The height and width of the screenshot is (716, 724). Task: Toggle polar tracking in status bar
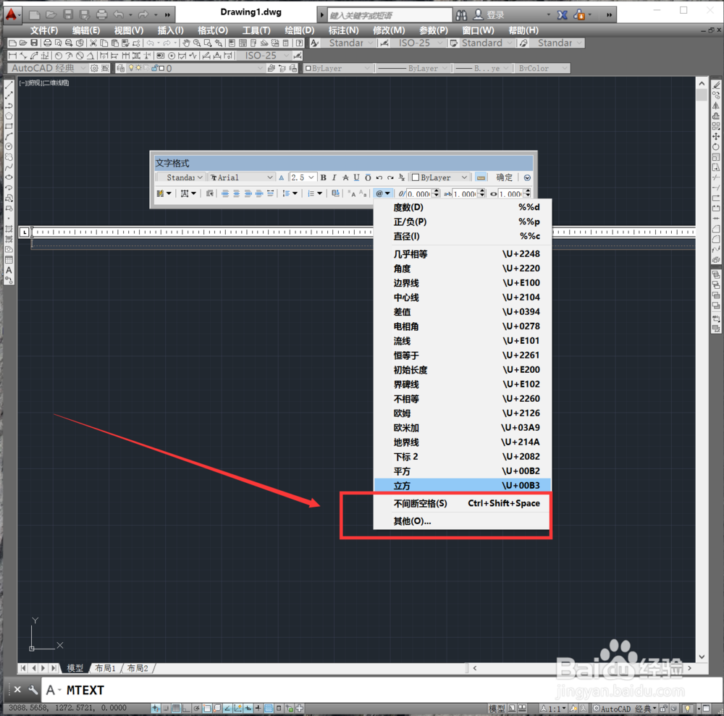[x=197, y=708]
